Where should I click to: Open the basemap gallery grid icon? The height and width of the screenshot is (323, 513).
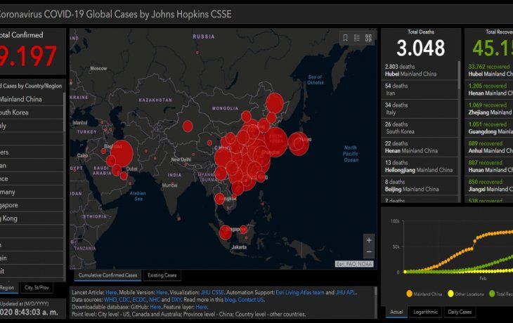tap(368, 38)
